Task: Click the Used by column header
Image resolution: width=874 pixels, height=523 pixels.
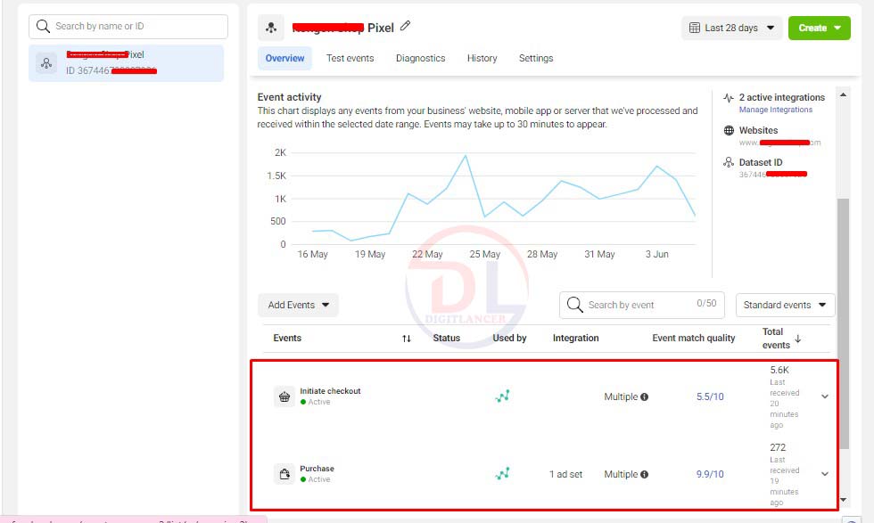Action: coord(509,338)
